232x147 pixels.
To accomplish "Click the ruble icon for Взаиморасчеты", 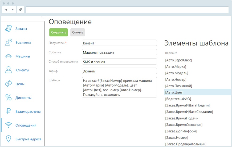I will tap(9, 112).
